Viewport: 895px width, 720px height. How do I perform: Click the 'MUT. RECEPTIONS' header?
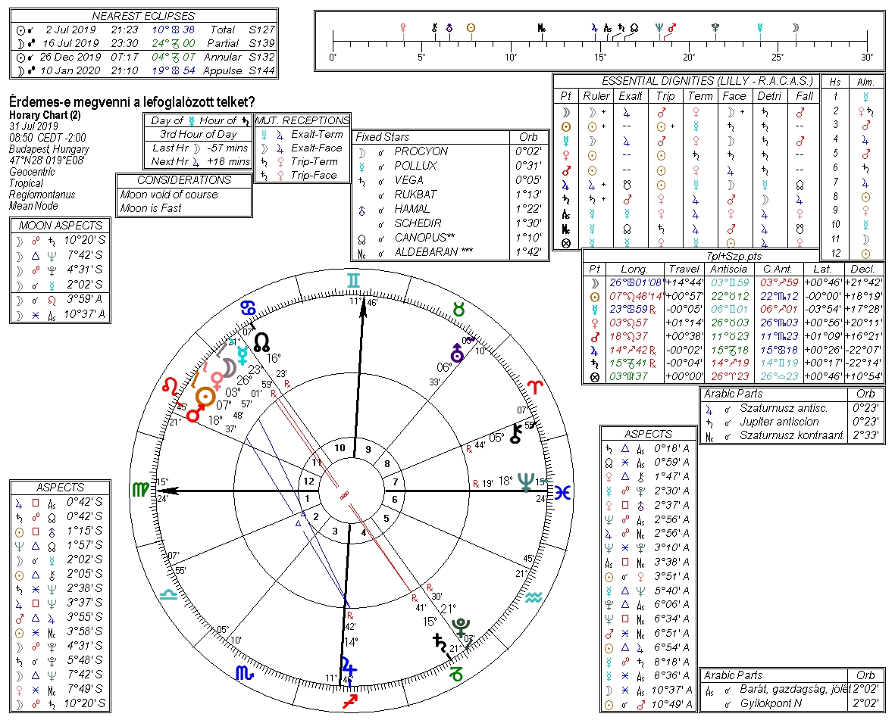[302, 120]
